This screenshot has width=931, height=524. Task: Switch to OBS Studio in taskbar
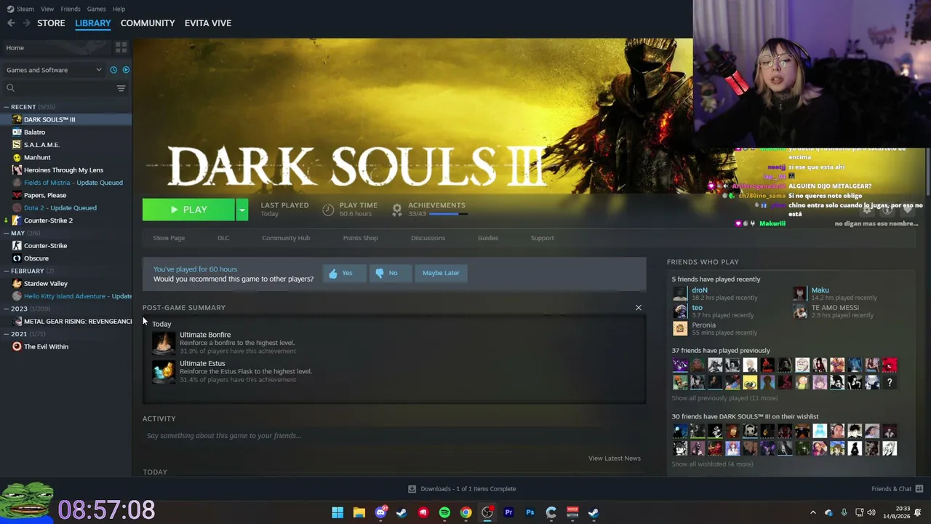coord(487,512)
